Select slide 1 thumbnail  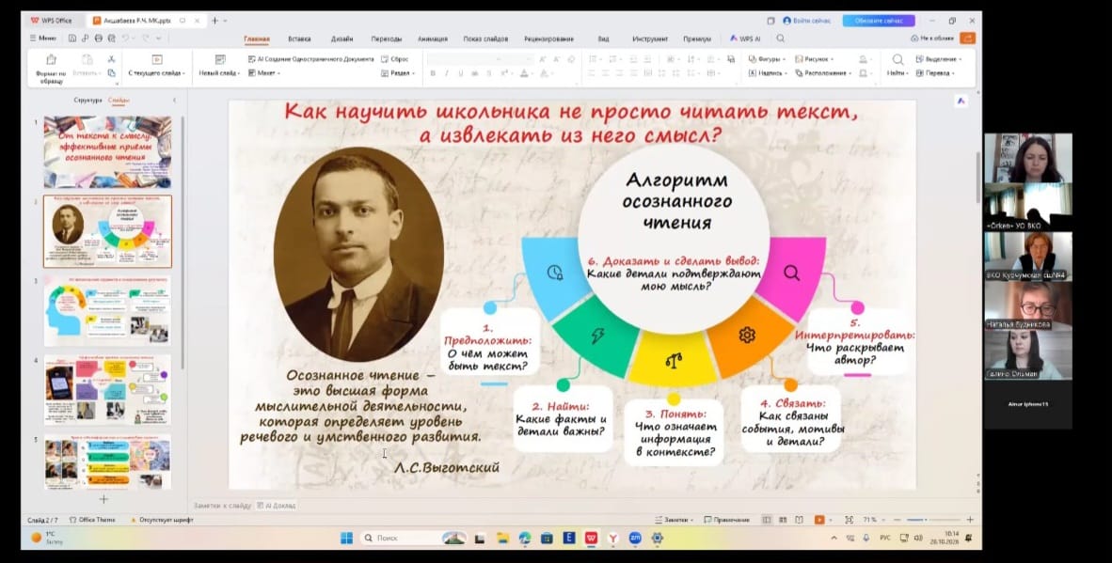pos(108,152)
